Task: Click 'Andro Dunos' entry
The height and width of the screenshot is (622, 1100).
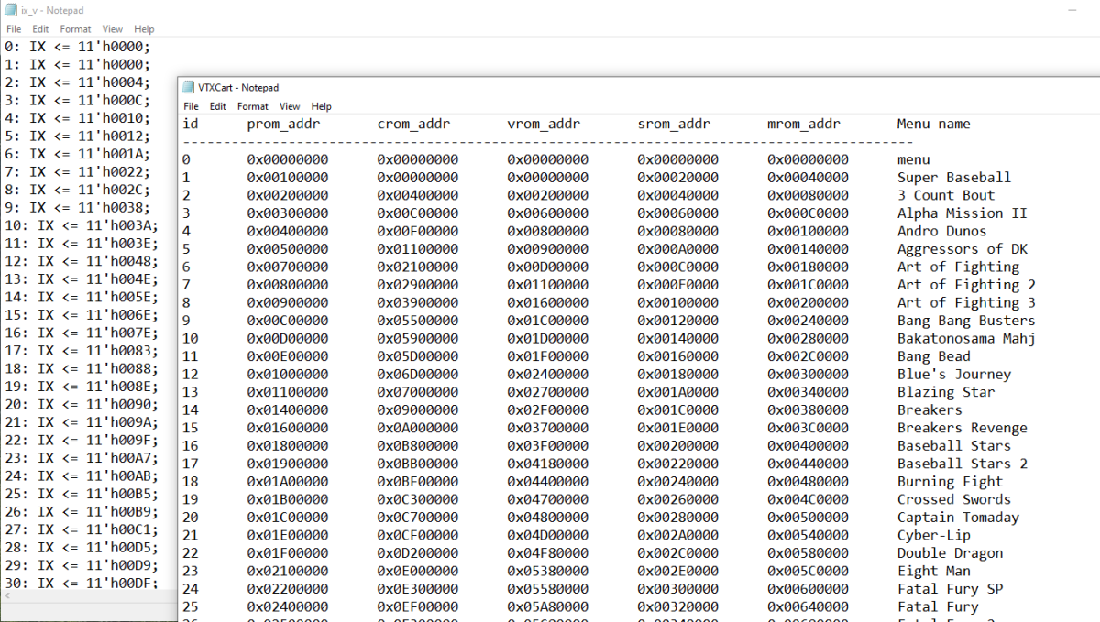Action: tap(942, 231)
